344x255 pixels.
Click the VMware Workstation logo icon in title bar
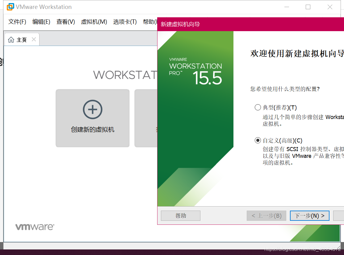coord(10,7)
